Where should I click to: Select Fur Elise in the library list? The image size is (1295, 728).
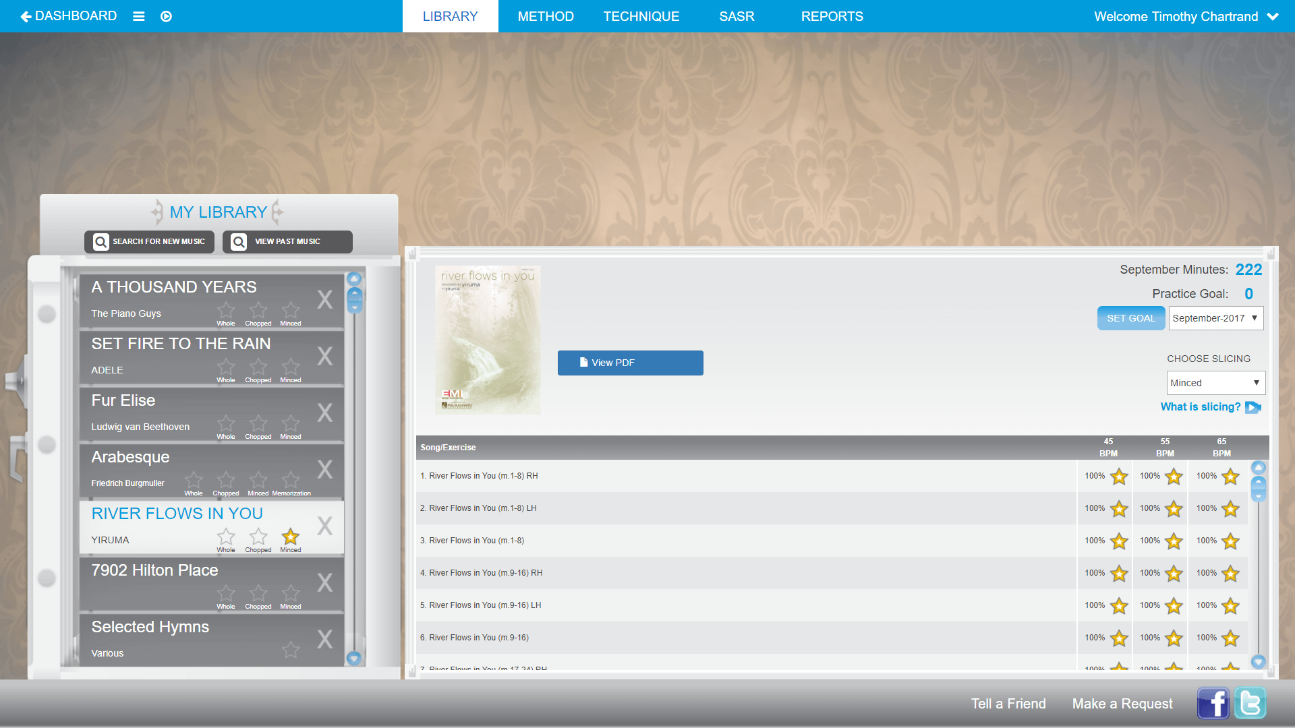(x=212, y=413)
